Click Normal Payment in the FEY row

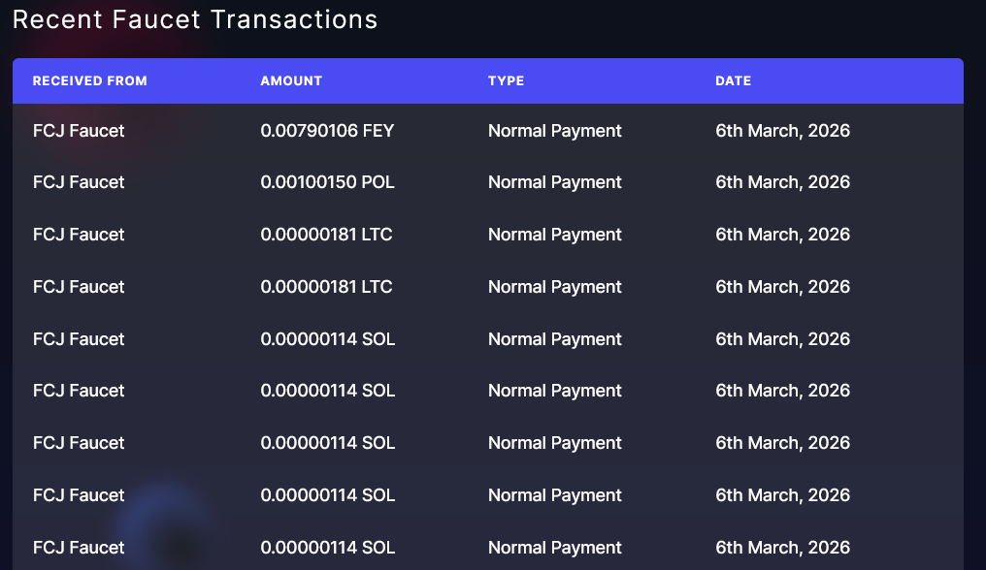555,131
